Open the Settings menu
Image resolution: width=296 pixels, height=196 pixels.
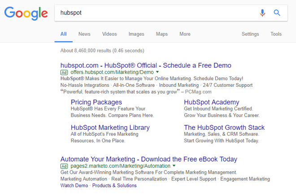(x=250, y=34)
